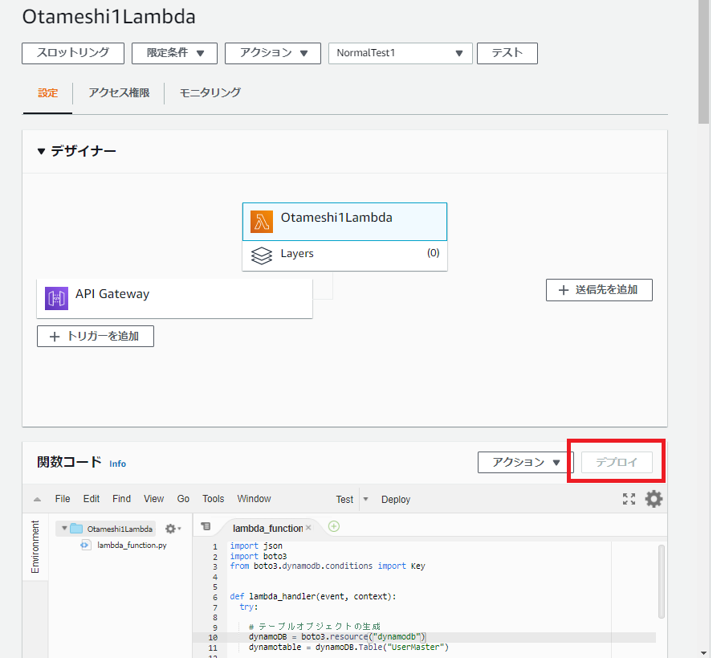Click the page scroll down arrow
The width and height of the screenshot is (725, 658).
coord(704,653)
